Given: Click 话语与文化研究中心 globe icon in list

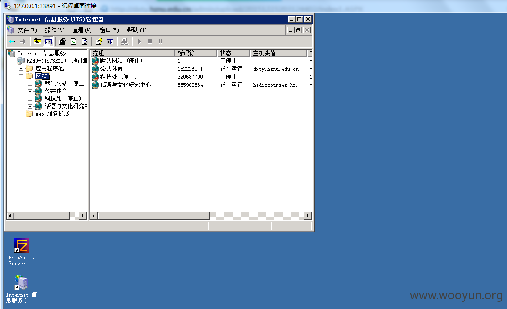Looking at the screenshot, I should [95, 85].
